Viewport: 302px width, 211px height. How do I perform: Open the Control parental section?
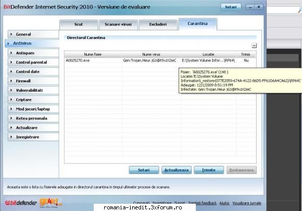click(x=33, y=62)
